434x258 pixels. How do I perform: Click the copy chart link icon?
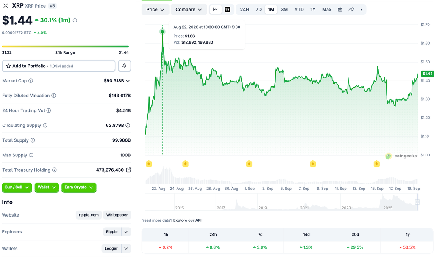tap(351, 9)
